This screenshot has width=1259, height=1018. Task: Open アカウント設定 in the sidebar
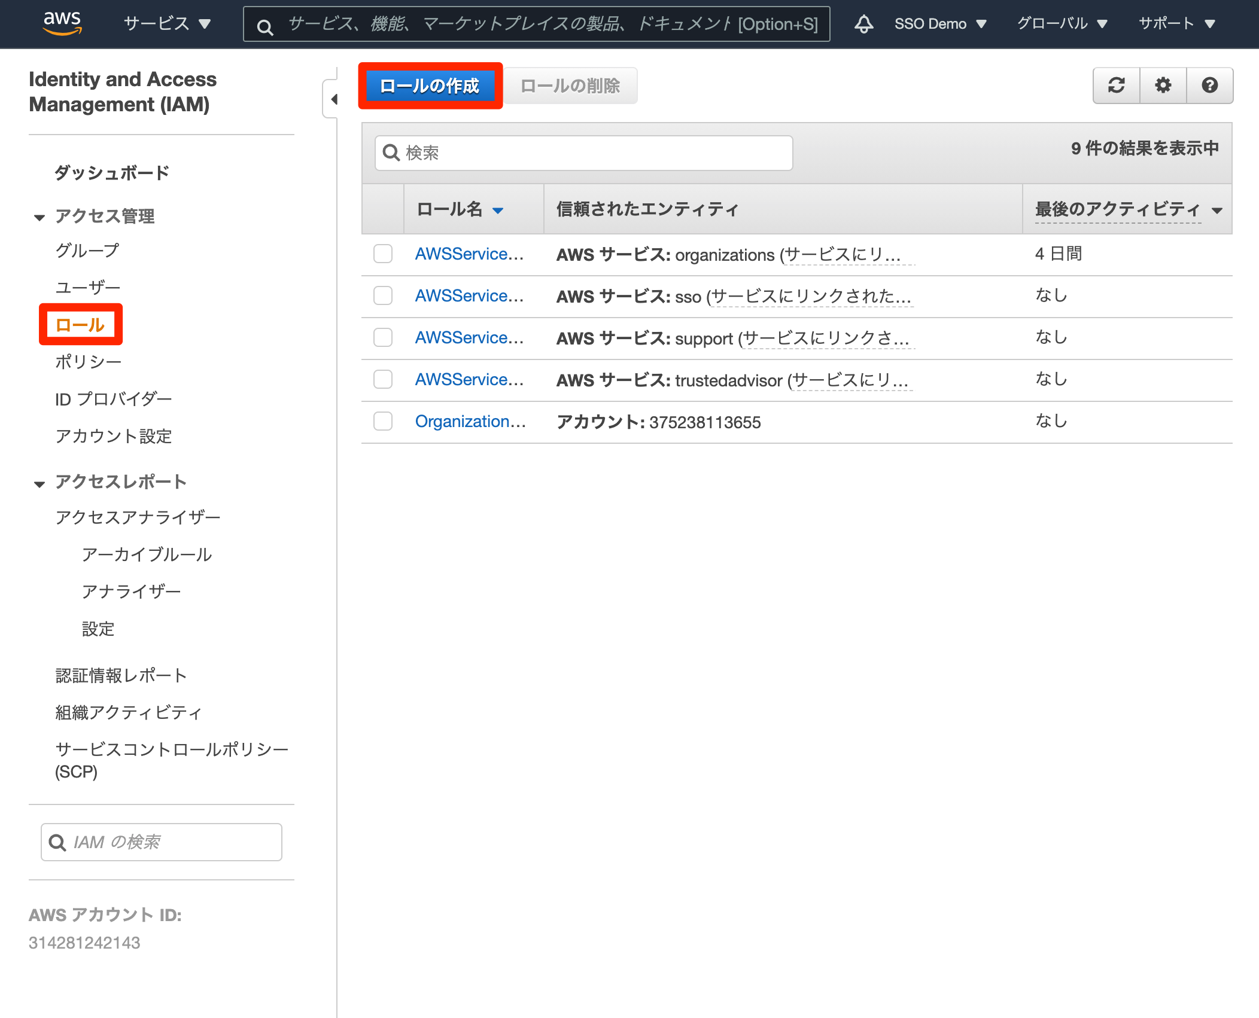point(114,436)
